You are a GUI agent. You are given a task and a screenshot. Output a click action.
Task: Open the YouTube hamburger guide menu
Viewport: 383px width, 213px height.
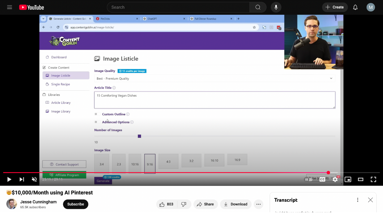[x=10, y=7]
